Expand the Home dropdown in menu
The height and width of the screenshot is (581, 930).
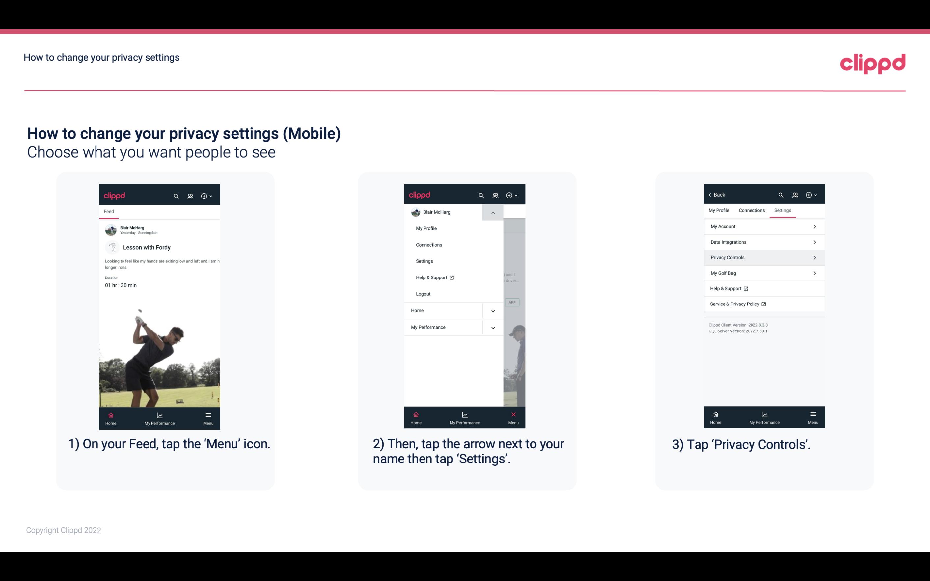point(493,310)
